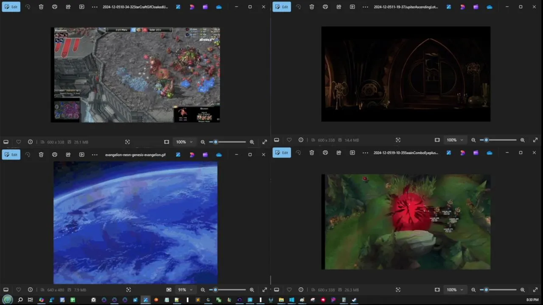Image resolution: width=543 pixels, height=305 pixels.
Task: Toggle filmstrip in the StarCraft window
Action: [6, 142]
